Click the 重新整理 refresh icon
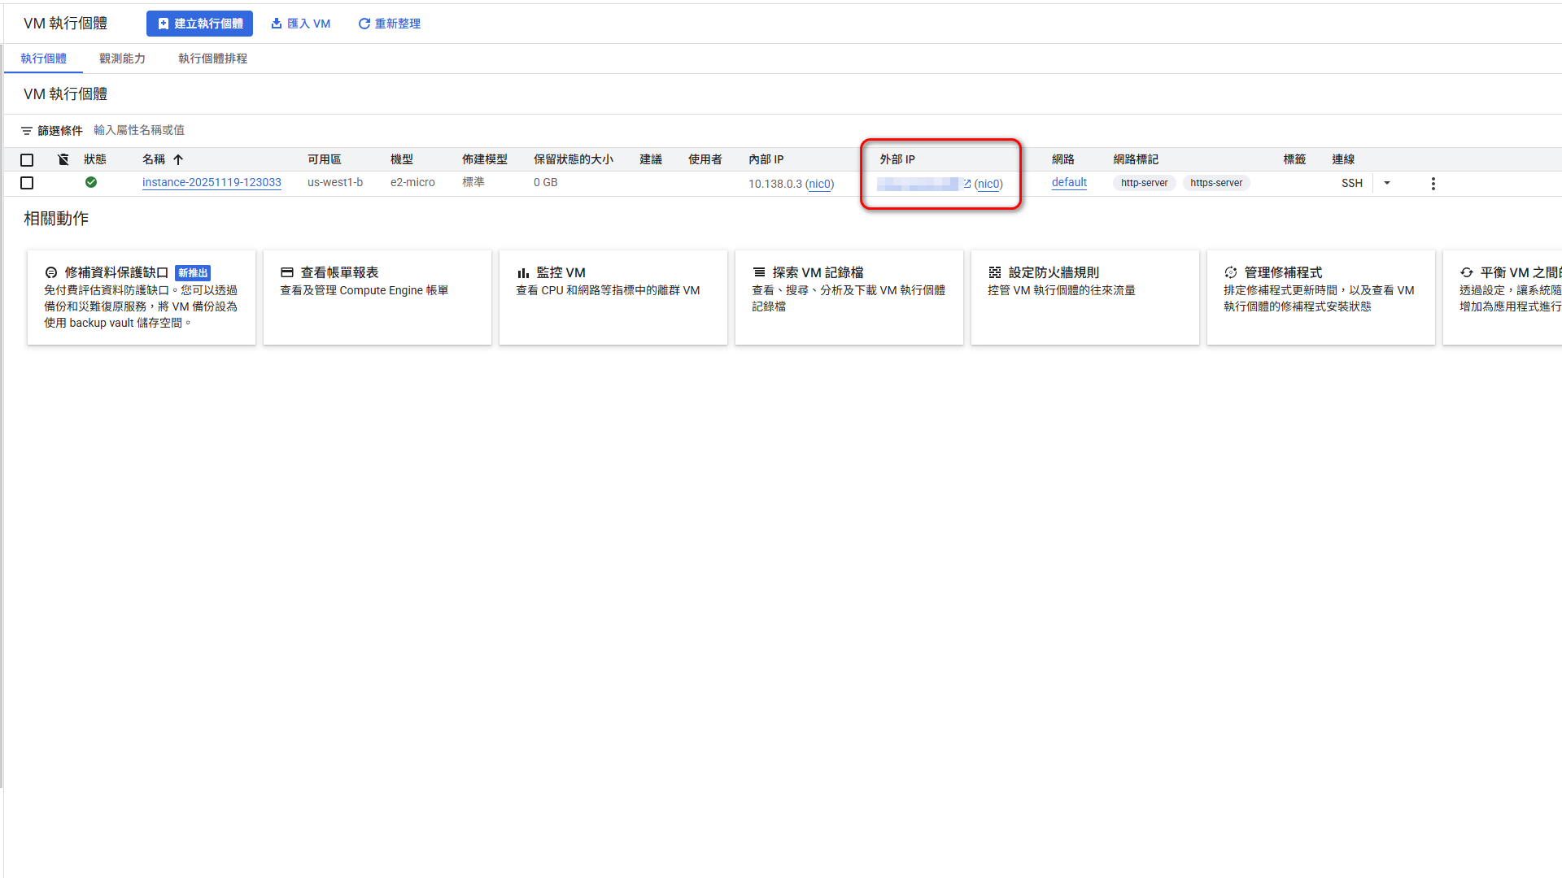1562x878 pixels. 364,24
